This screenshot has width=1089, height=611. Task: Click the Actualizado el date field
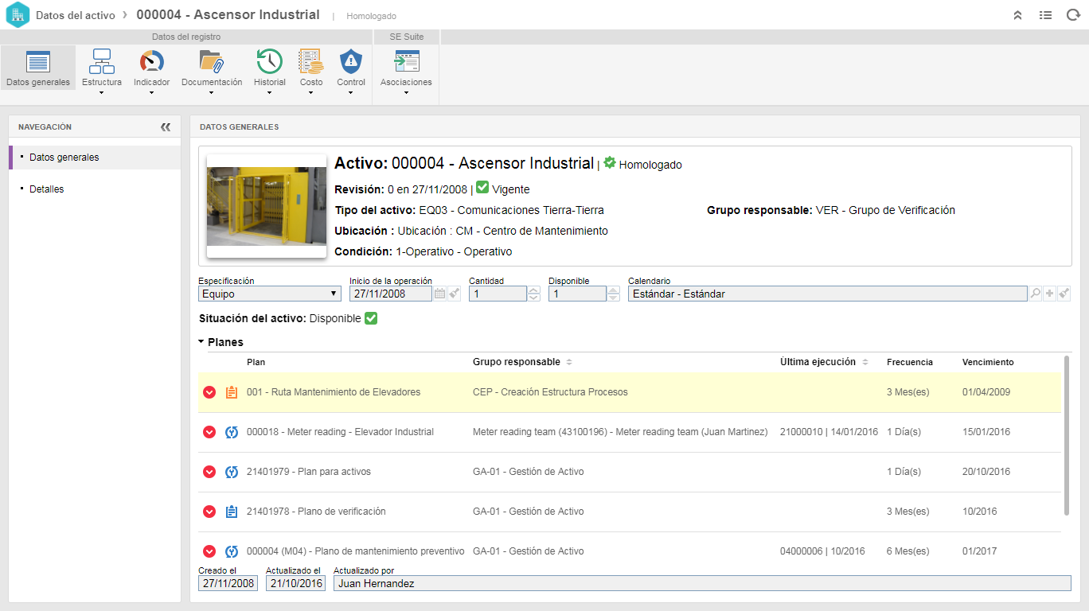pos(295,583)
